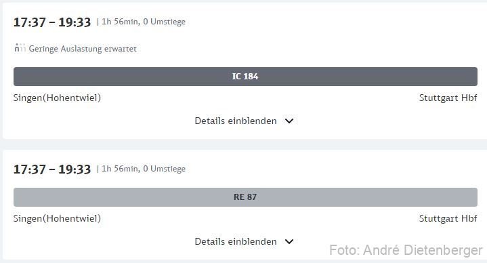The width and height of the screenshot is (487, 263).
Task: Click the Geringe Auslastung erwartet label
Action: pyautogui.click(x=83, y=49)
